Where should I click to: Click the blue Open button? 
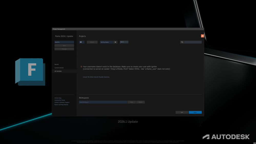195,112
